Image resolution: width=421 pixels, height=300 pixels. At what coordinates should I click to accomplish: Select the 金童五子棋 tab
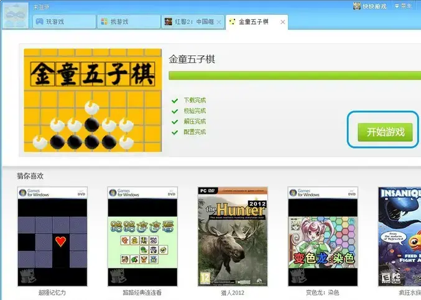(x=257, y=22)
